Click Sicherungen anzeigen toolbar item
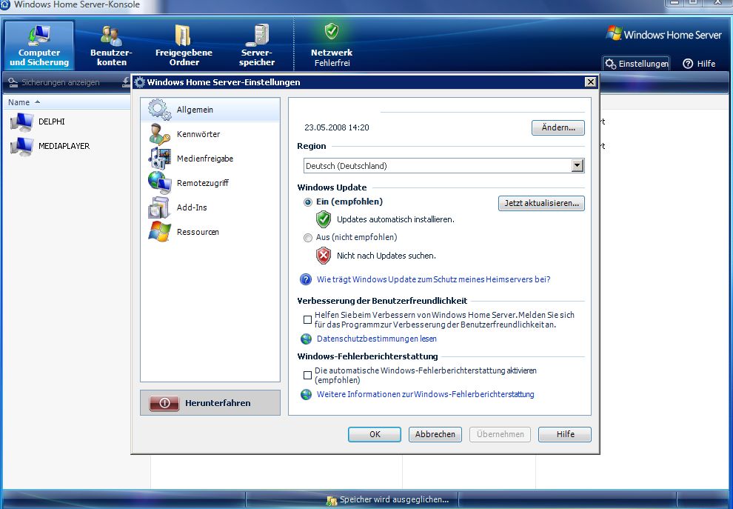The image size is (733, 509). point(54,82)
